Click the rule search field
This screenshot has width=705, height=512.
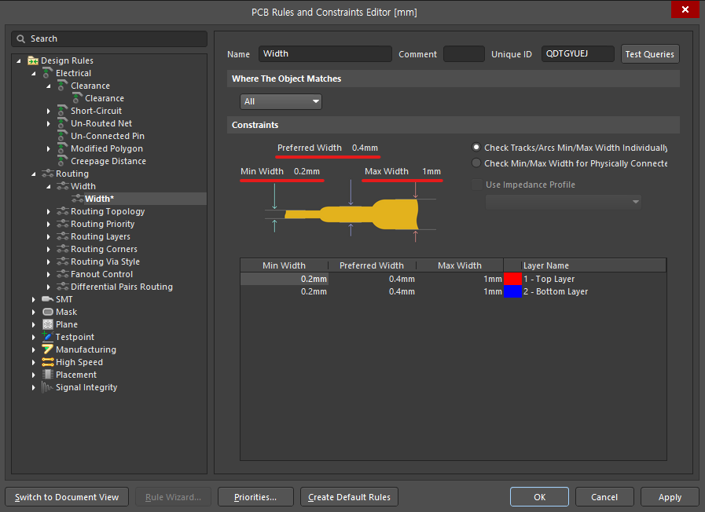pos(109,38)
